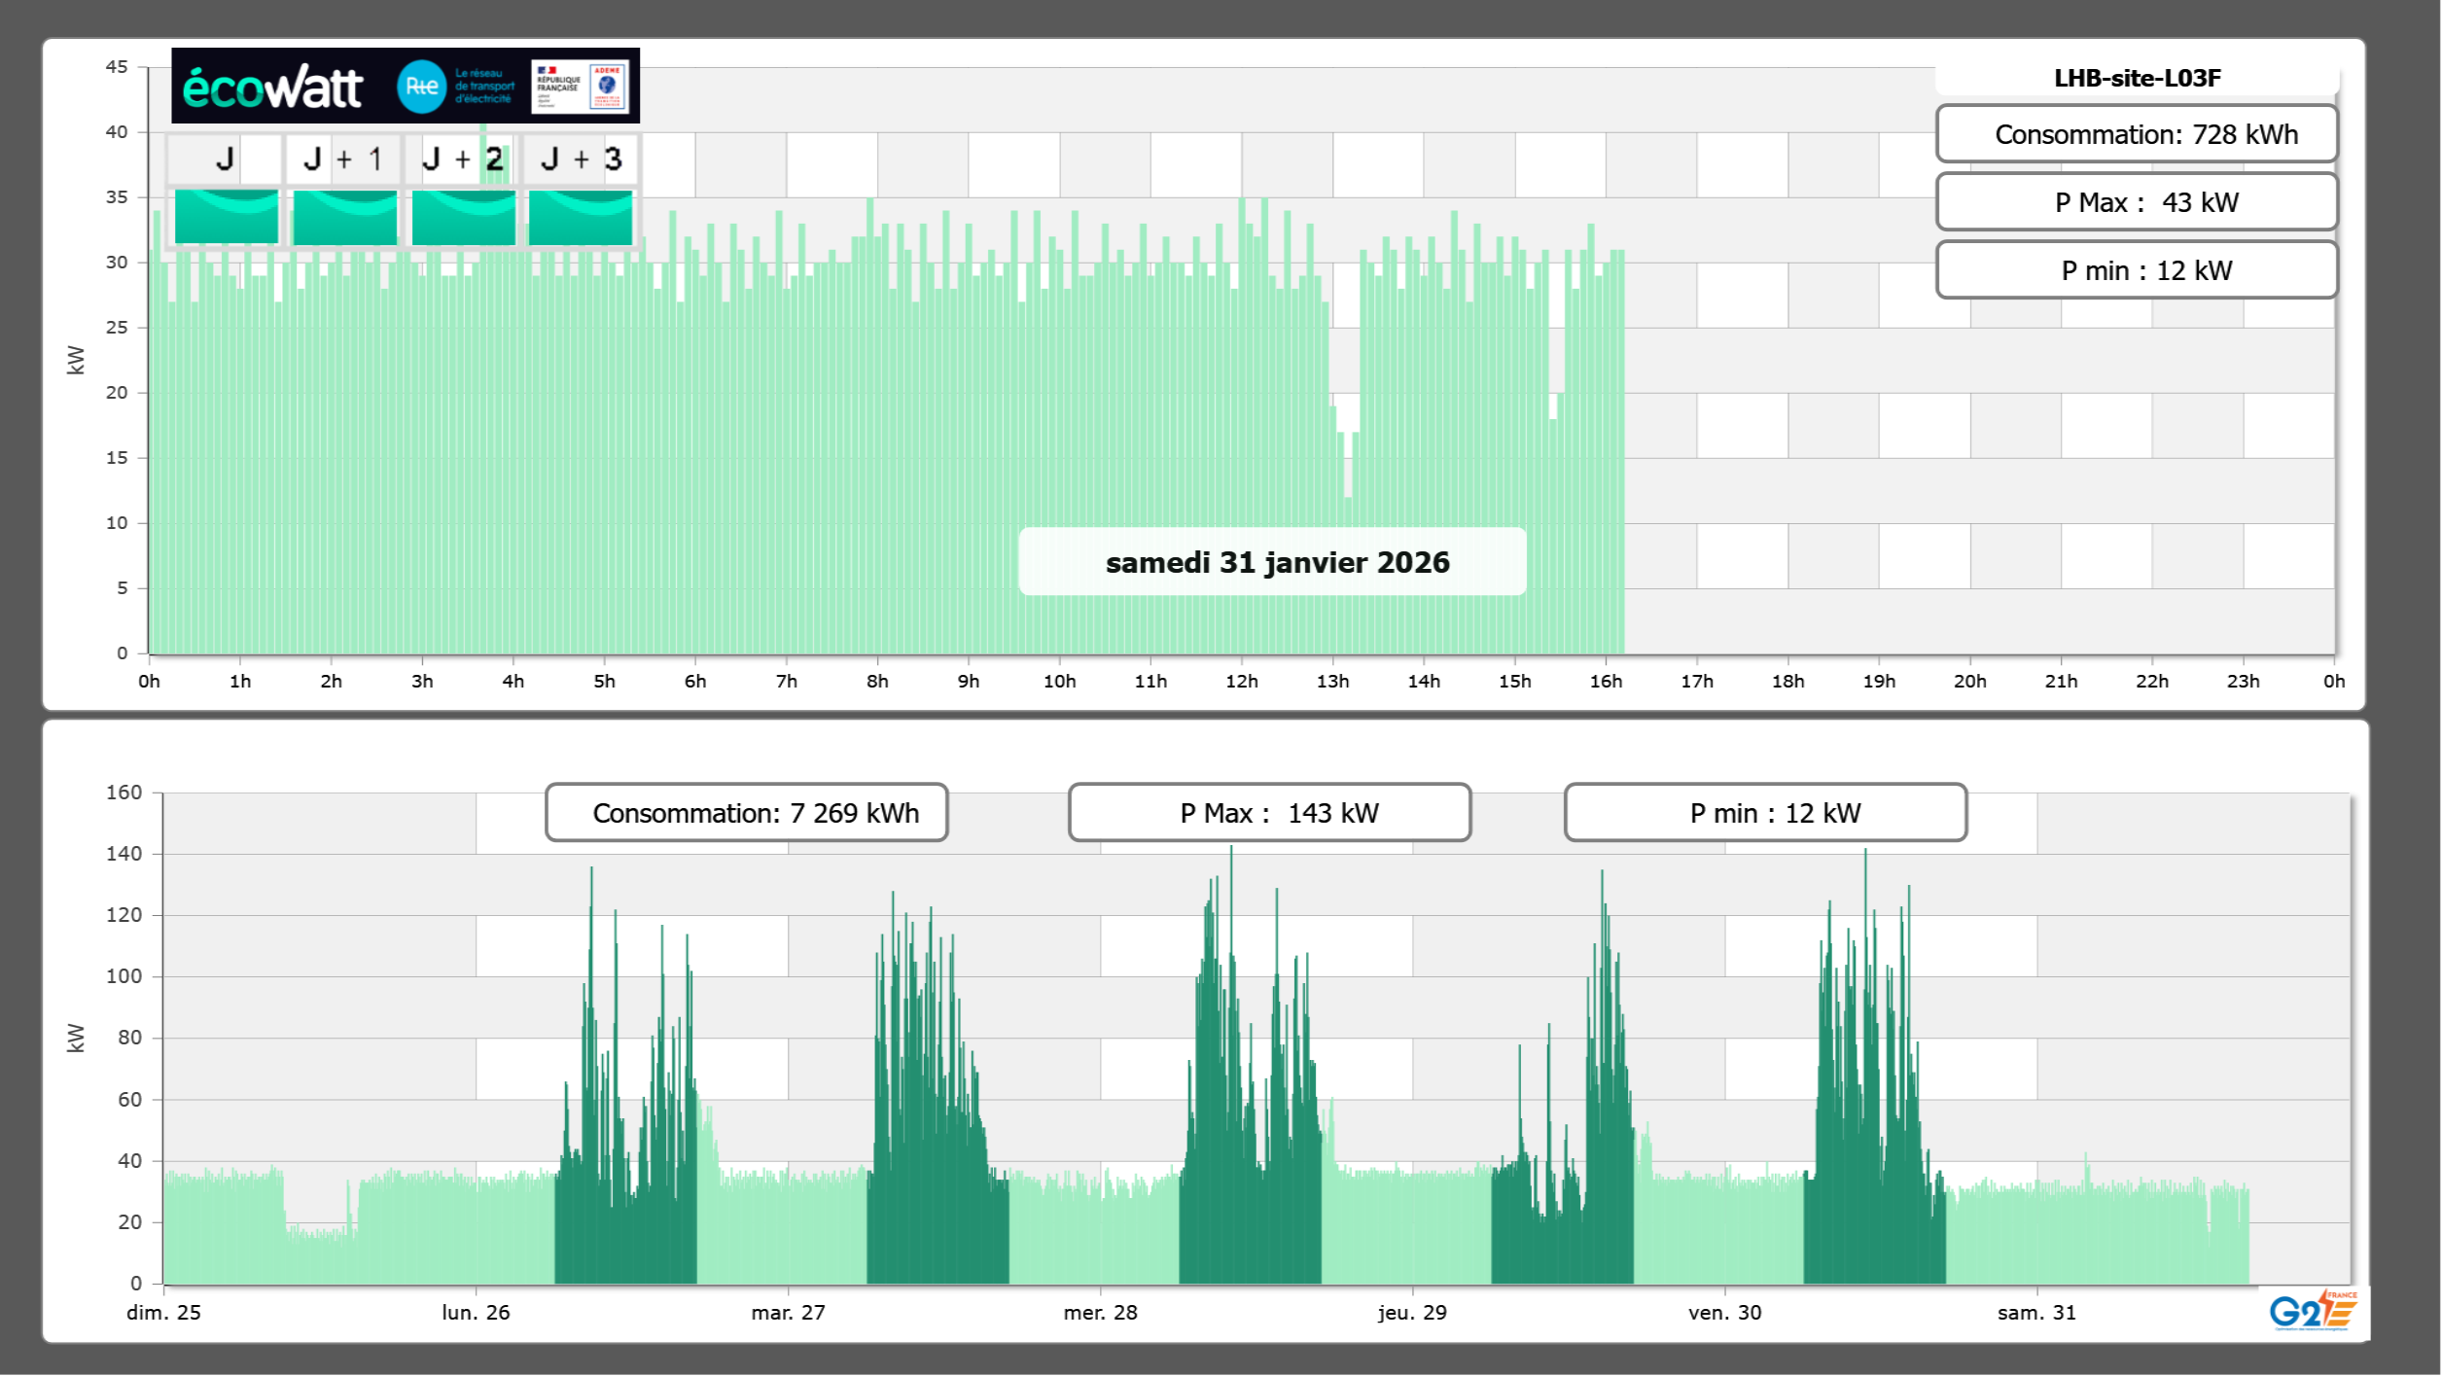The height and width of the screenshot is (1376, 2442).
Task: Select the J forecast label
Action: 225,159
